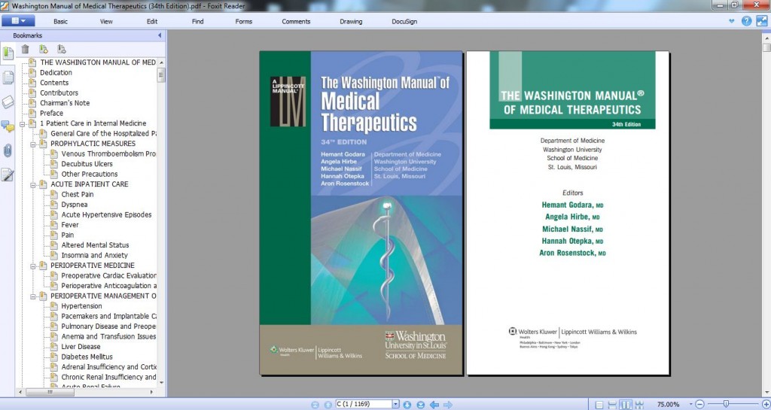
Task: Jump to Altered Mental Status bookmark
Action: 95,245
